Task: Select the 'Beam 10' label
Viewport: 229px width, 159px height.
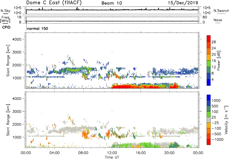Action: tap(112, 3)
